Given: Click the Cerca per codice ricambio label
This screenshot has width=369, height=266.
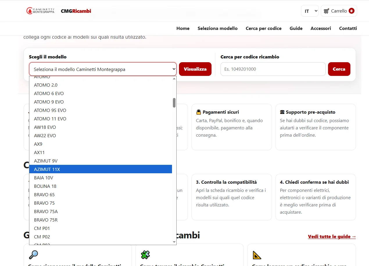Looking at the screenshot, I should coord(250,57).
